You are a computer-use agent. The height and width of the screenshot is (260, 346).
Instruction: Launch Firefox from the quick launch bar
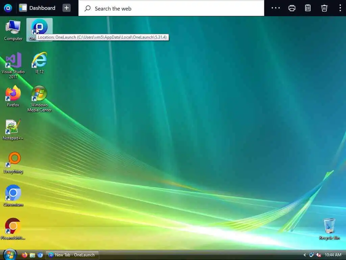click(24, 255)
